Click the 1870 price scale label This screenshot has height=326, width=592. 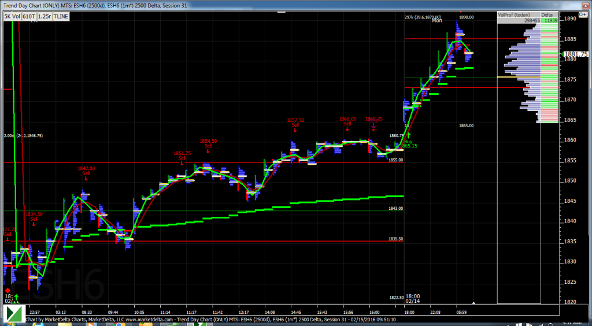(571, 100)
